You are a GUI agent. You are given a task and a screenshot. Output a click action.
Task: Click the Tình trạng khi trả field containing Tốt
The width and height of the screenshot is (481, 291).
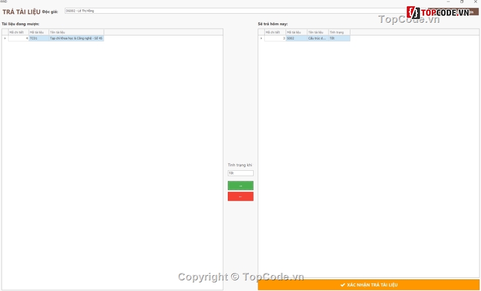tap(240, 173)
